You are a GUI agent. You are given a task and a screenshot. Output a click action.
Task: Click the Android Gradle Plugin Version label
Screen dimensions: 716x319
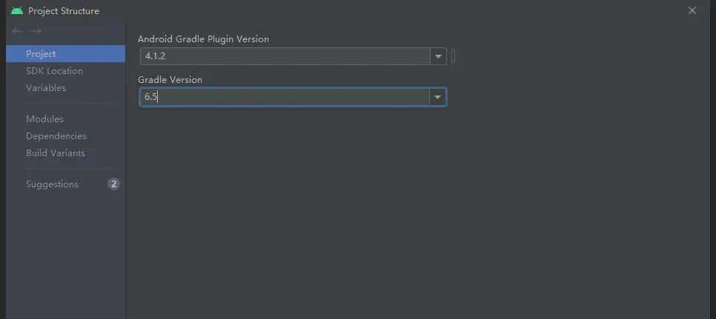pos(203,39)
